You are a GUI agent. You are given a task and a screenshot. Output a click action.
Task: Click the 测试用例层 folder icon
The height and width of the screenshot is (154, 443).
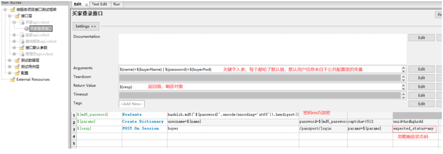pyautogui.click(x=17, y=67)
